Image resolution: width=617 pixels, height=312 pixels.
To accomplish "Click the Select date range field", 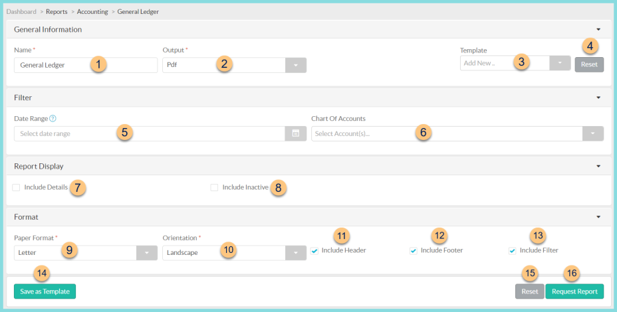I will click(x=150, y=133).
